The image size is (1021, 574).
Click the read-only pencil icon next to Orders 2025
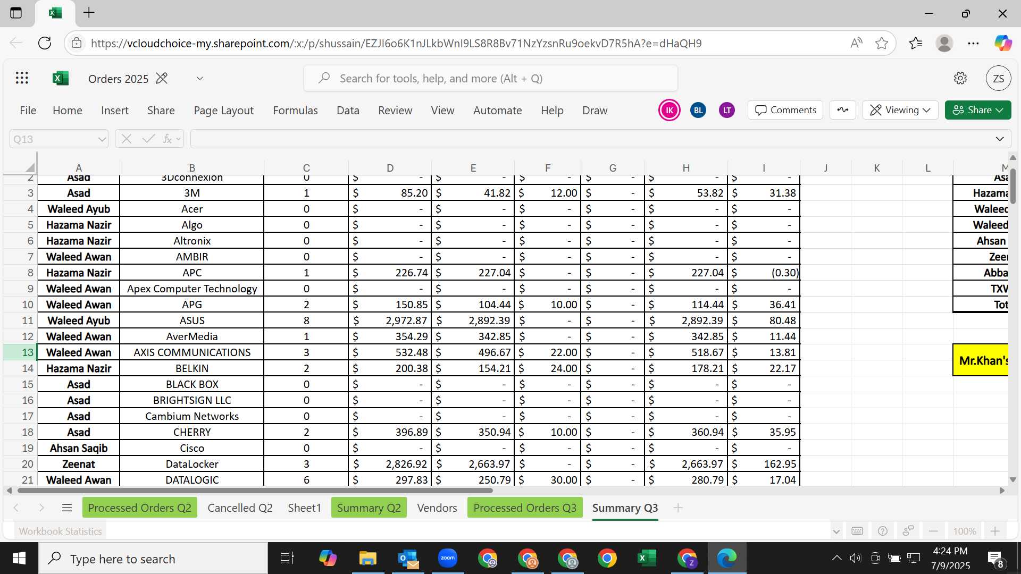coord(162,79)
